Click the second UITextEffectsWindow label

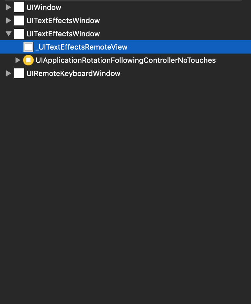point(63,33)
